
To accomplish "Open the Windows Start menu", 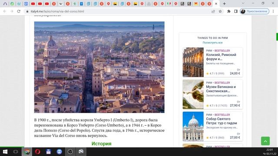I will [5, 152].
